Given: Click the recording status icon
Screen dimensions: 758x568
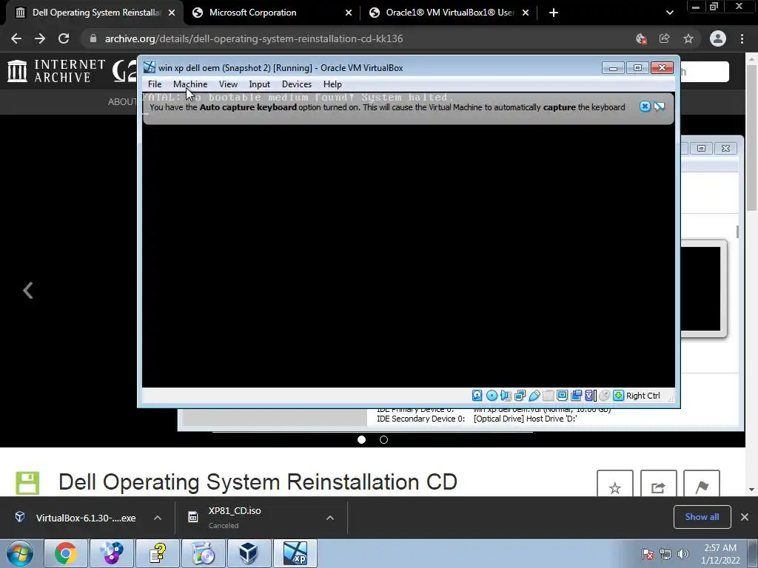Looking at the screenshot, I should 576,396.
